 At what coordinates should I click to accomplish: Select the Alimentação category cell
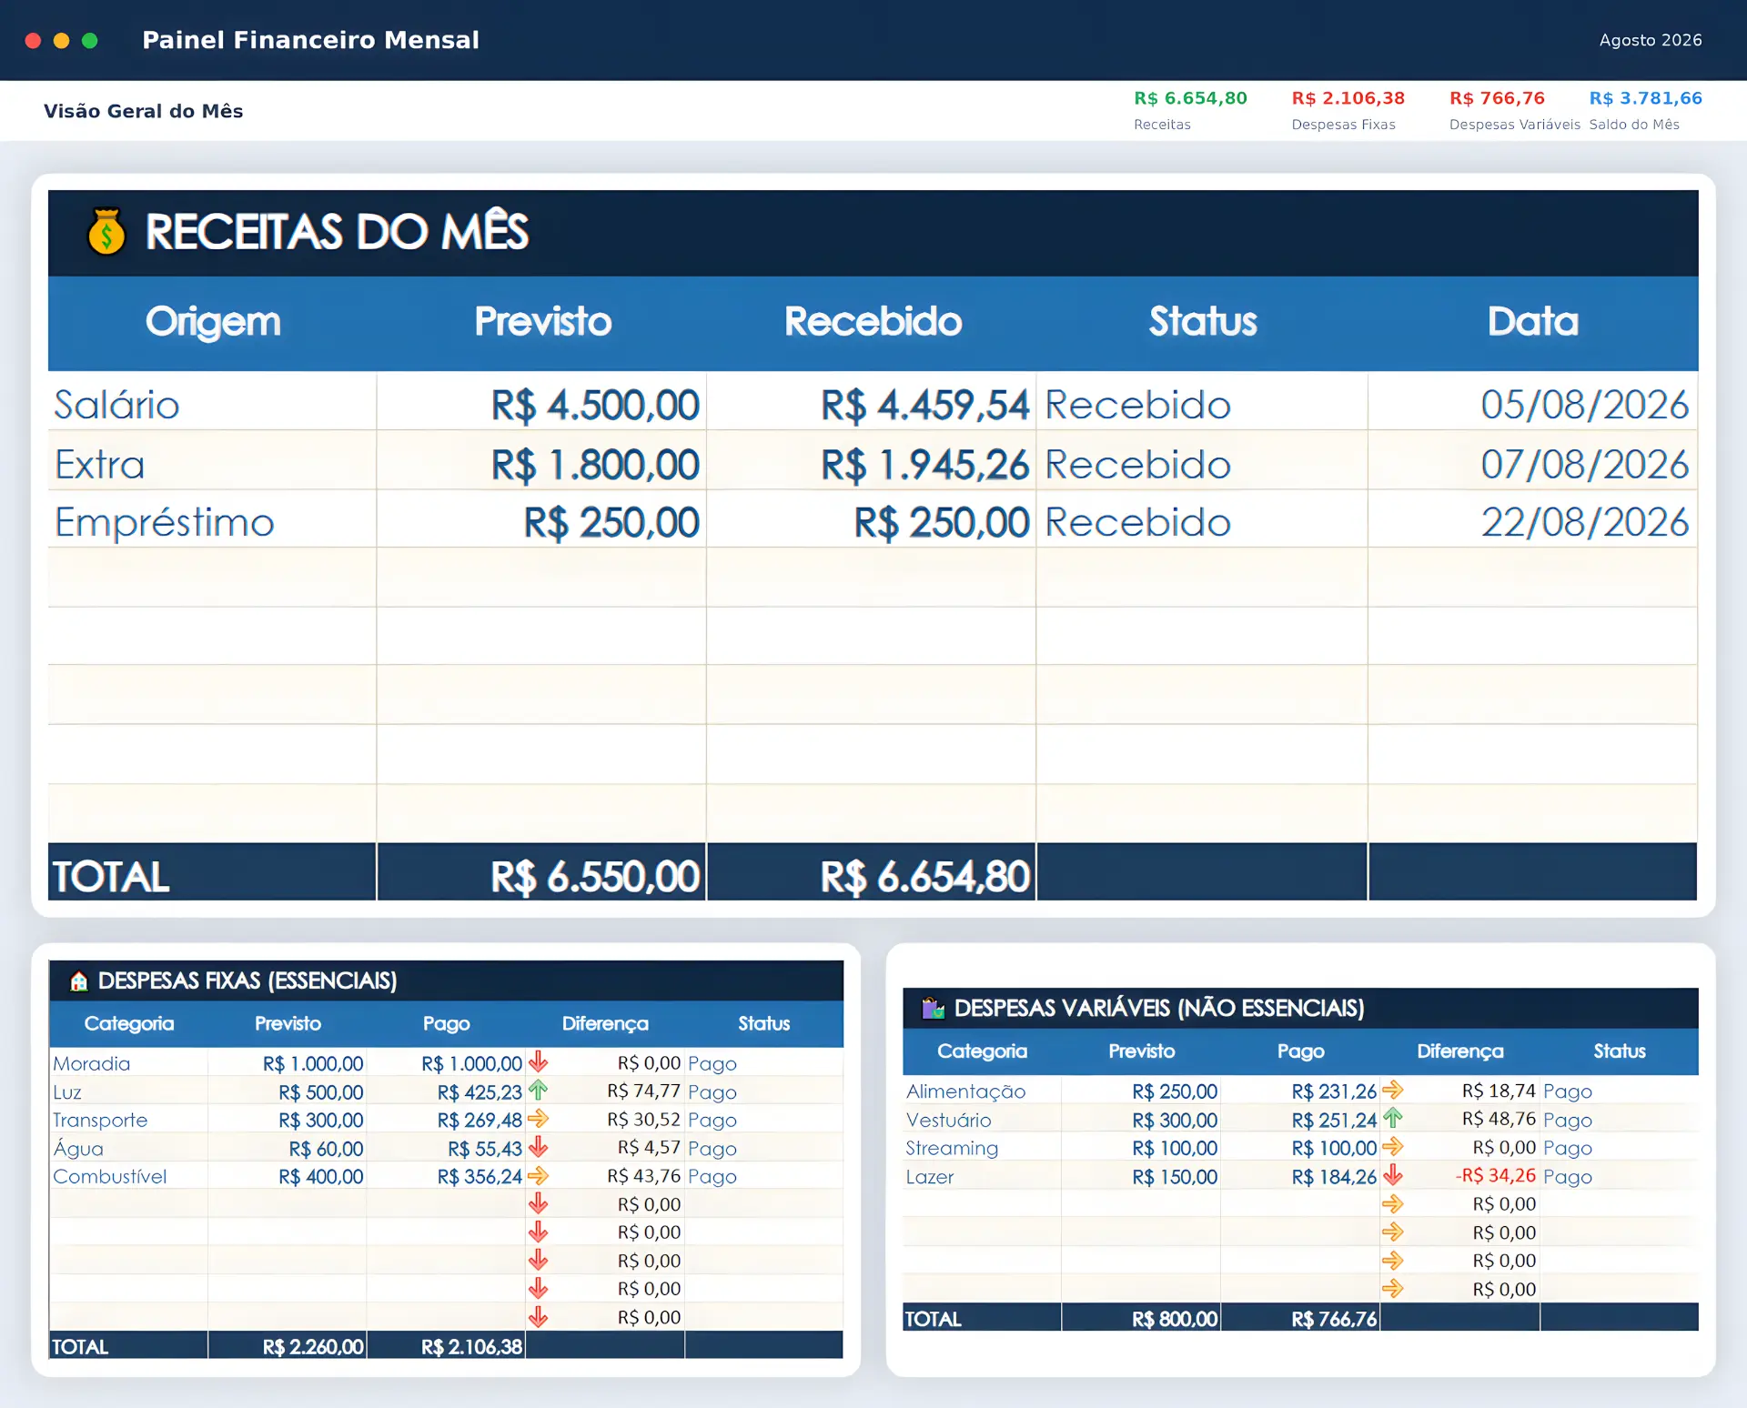982,1091
